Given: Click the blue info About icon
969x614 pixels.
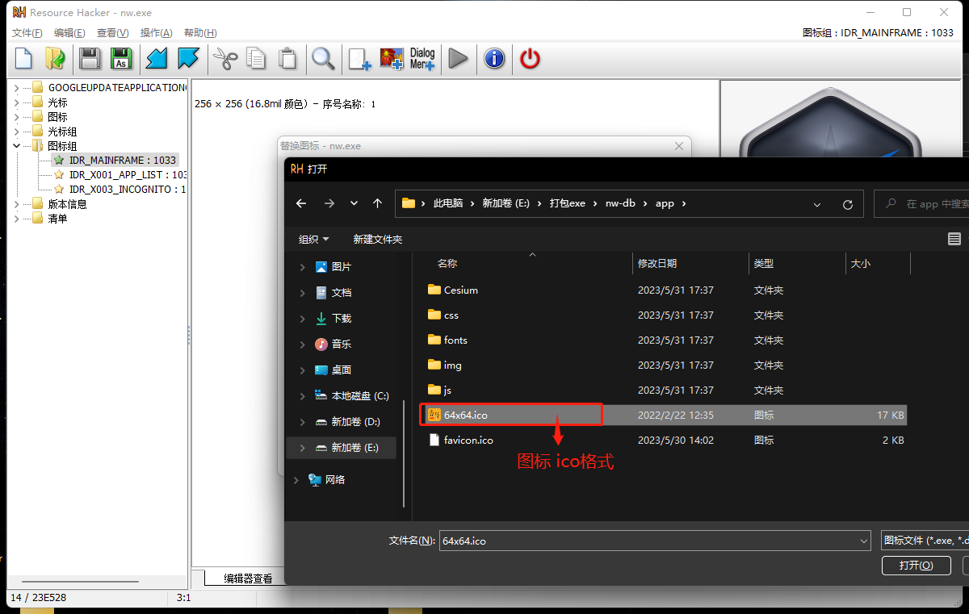Looking at the screenshot, I should pos(494,58).
